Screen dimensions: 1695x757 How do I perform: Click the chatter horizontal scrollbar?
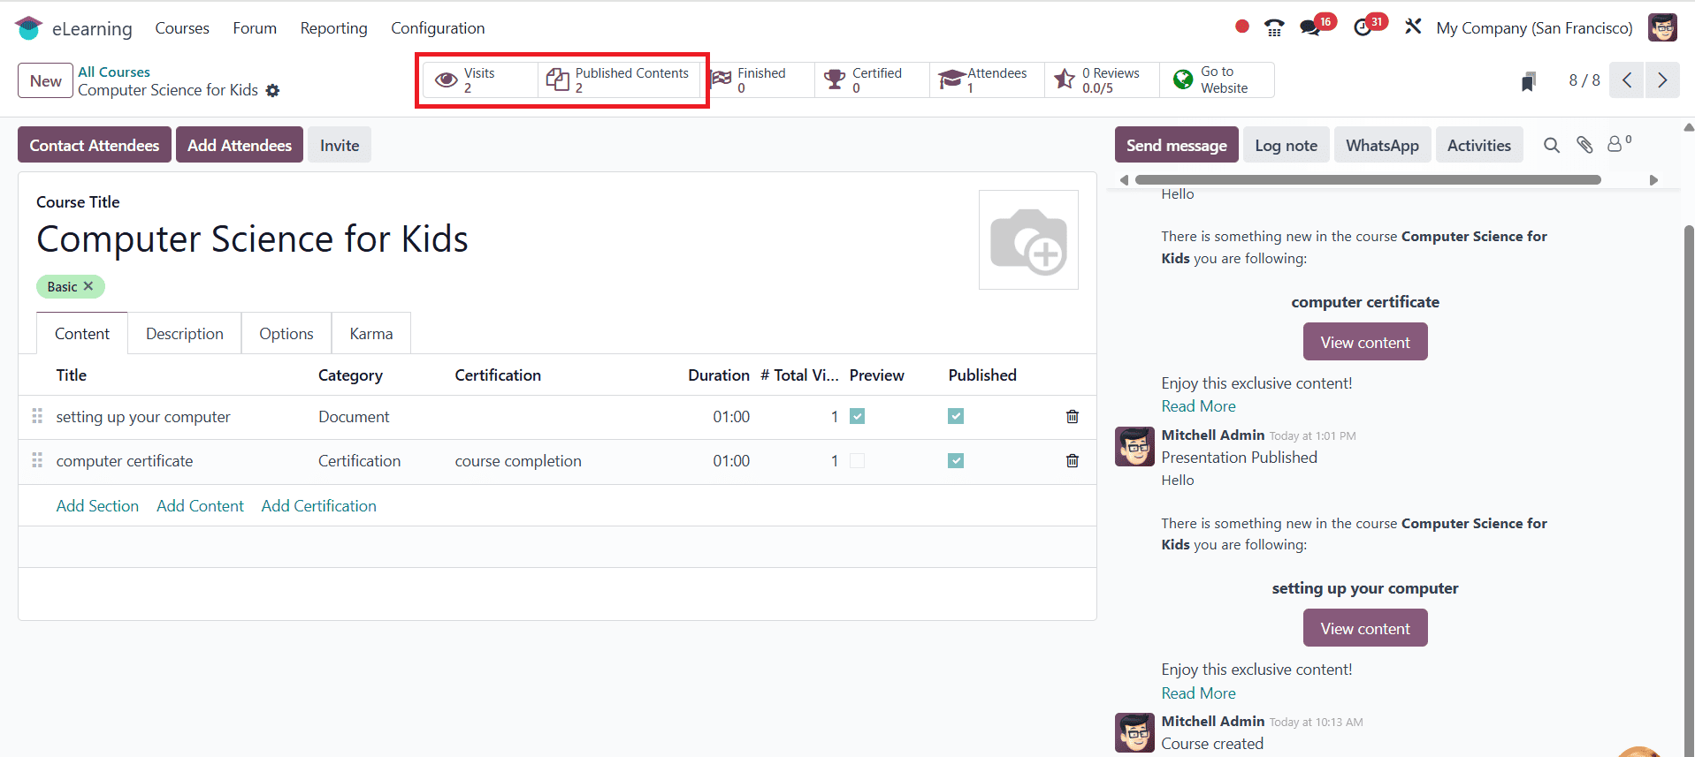[1368, 179]
